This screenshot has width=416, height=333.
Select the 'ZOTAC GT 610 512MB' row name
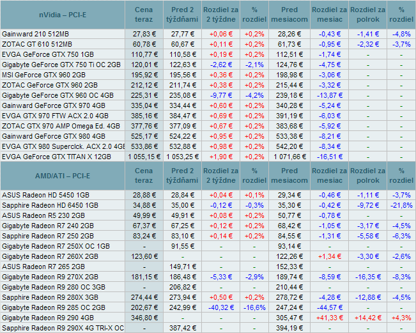coord(37,44)
